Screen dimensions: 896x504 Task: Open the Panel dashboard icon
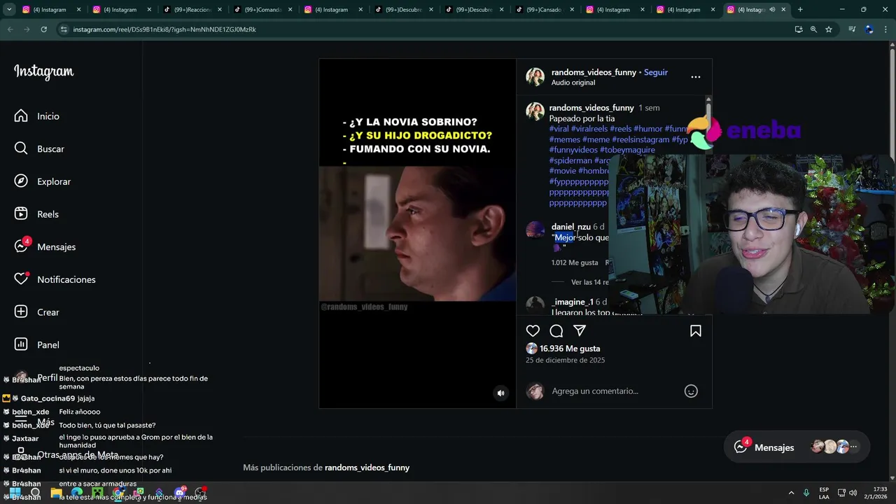tap(21, 344)
